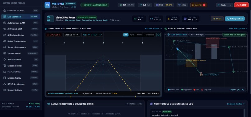Click the Robot Pose legend color dot
Screen dimensions: 251x117
169,90
